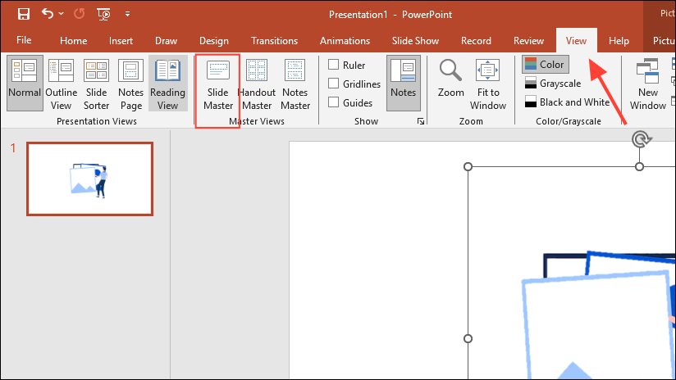This screenshot has height=380, width=676.
Task: Enable the Ruler checkbox
Action: pyautogui.click(x=333, y=65)
